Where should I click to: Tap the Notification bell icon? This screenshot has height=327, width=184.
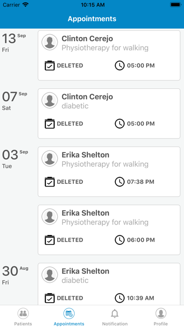pyautogui.click(x=115, y=313)
